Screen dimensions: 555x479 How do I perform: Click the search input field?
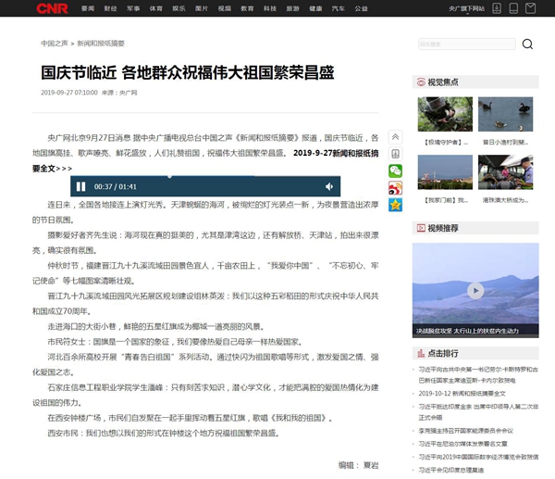(462, 44)
